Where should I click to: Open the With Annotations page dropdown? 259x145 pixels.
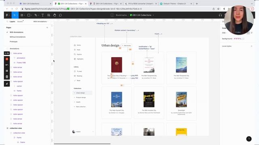[x=41, y=21]
